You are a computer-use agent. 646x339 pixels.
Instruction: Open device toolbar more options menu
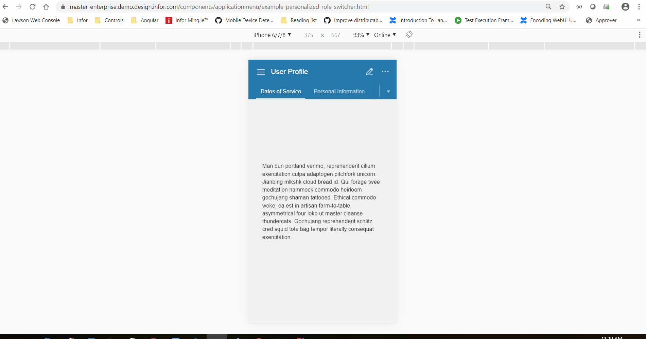640,35
